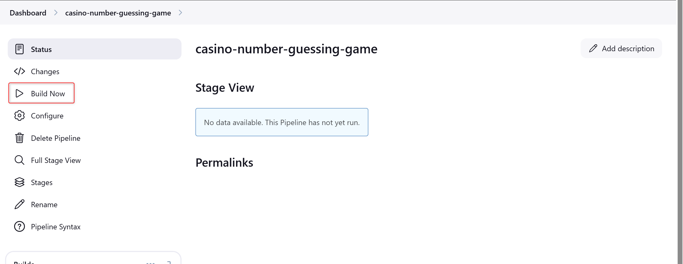The width and height of the screenshot is (683, 264).
Task: Click the Pipeline Syntax question mark icon
Action: [20, 226]
